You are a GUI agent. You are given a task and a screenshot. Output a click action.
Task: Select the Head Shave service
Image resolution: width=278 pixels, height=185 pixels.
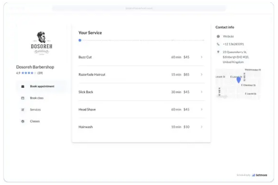[x=141, y=110]
